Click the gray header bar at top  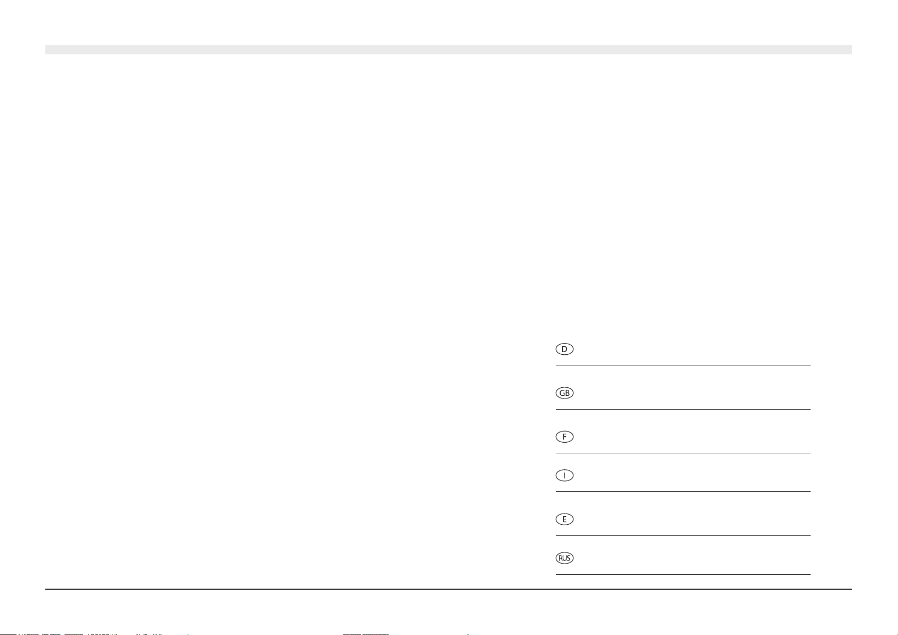[449, 50]
